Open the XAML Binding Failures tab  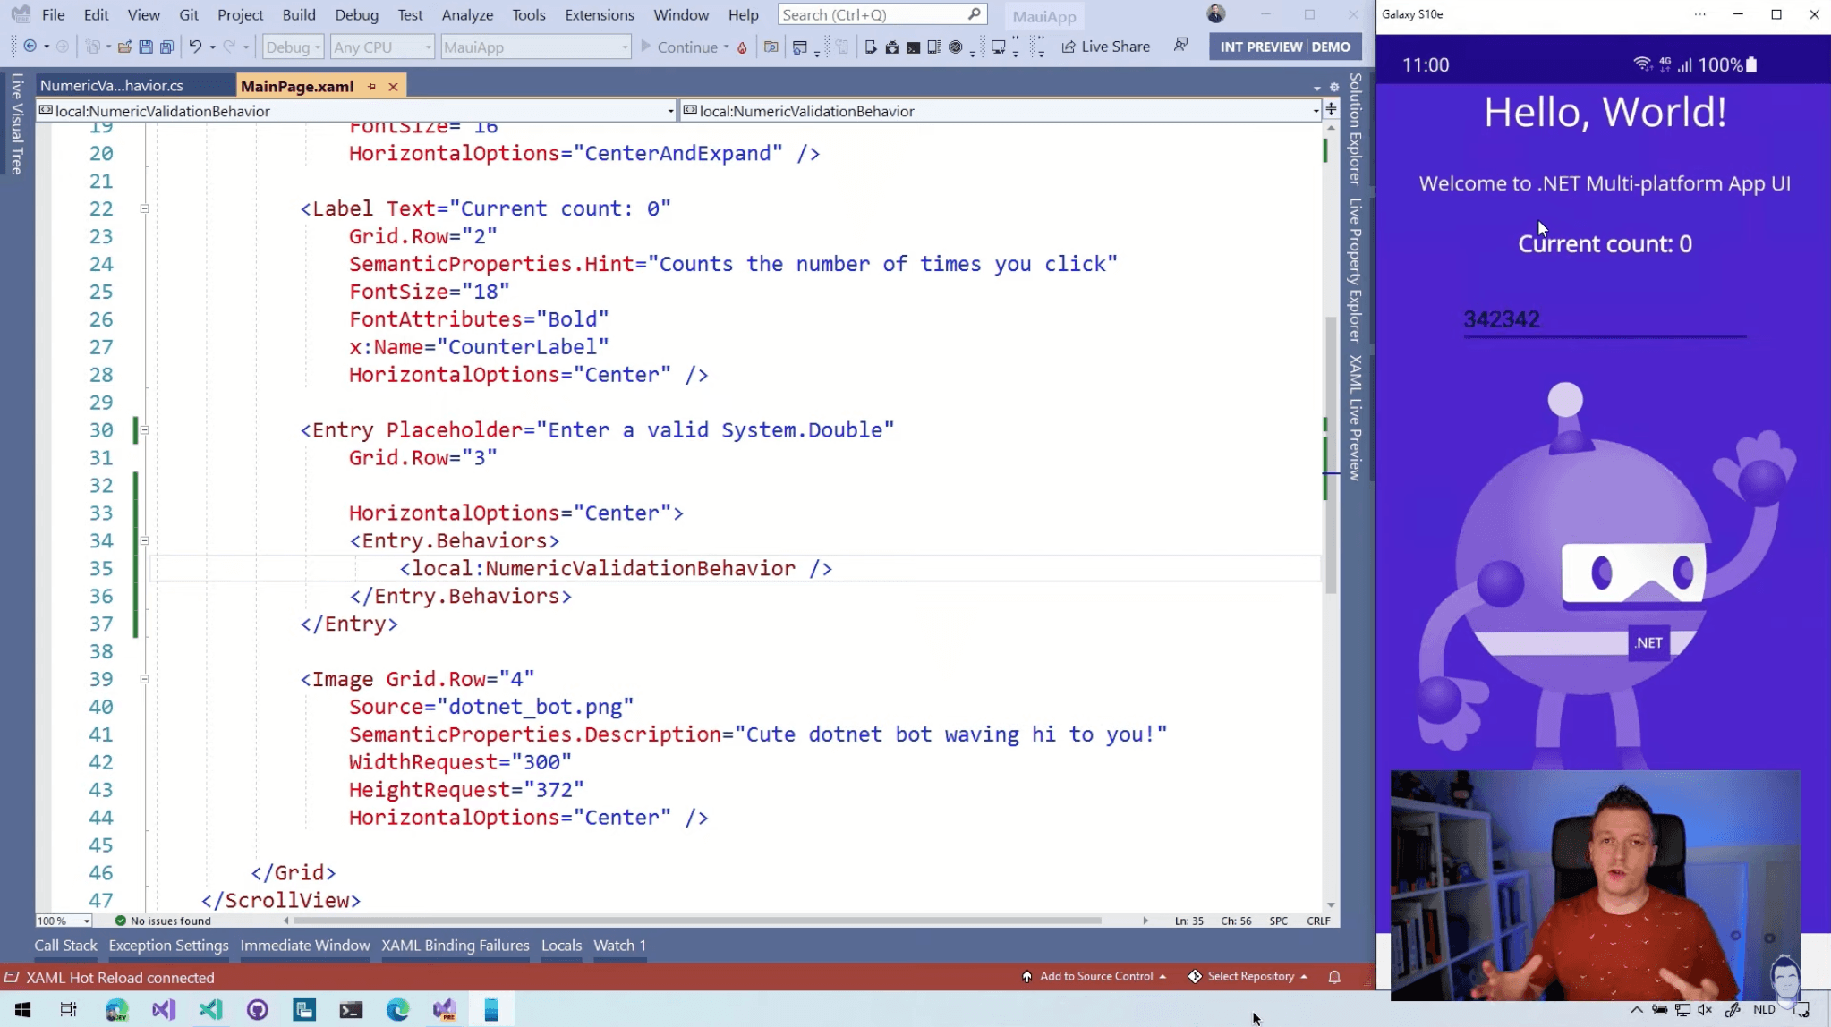456,946
